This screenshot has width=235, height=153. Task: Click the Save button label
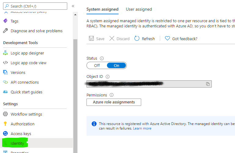(100, 39)
